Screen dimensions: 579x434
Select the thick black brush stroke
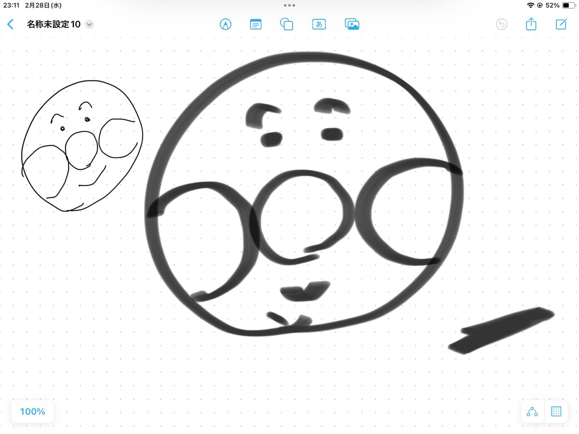[501, 331]
